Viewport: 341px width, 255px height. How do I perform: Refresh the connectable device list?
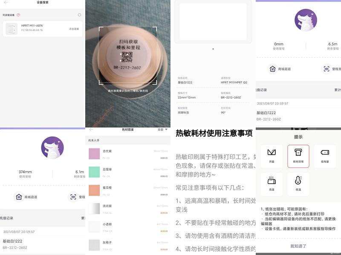(79, 15)
